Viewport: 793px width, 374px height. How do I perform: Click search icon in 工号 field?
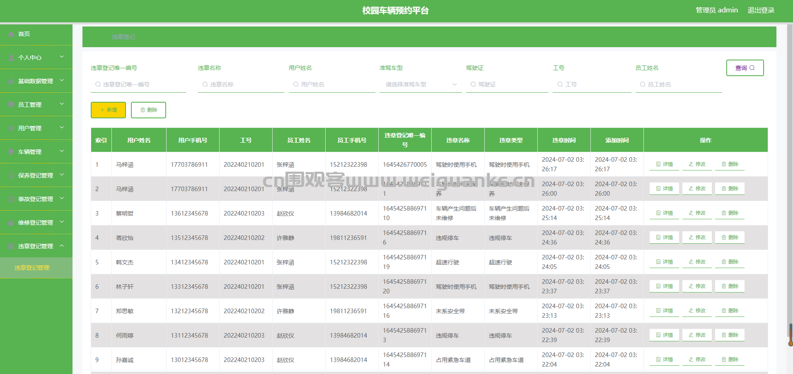pos(560,84)
